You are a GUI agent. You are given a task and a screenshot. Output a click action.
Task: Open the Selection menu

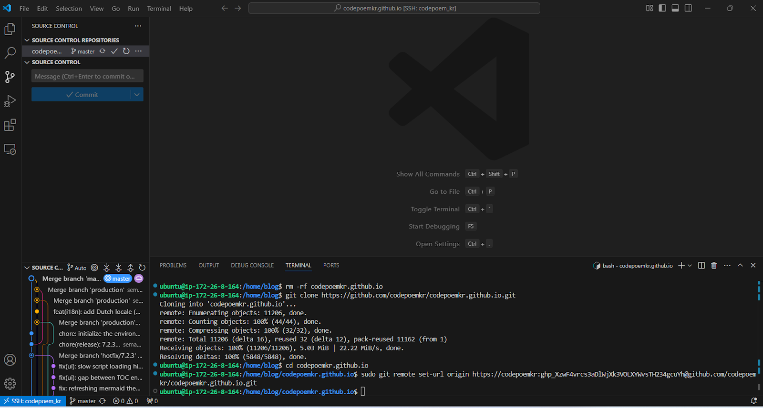click(x=69, y=8)
